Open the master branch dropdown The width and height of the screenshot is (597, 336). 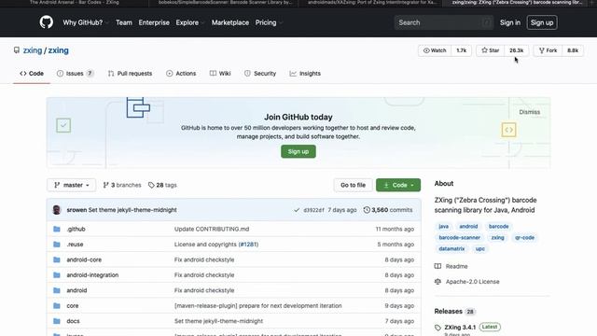click(71, 185)
